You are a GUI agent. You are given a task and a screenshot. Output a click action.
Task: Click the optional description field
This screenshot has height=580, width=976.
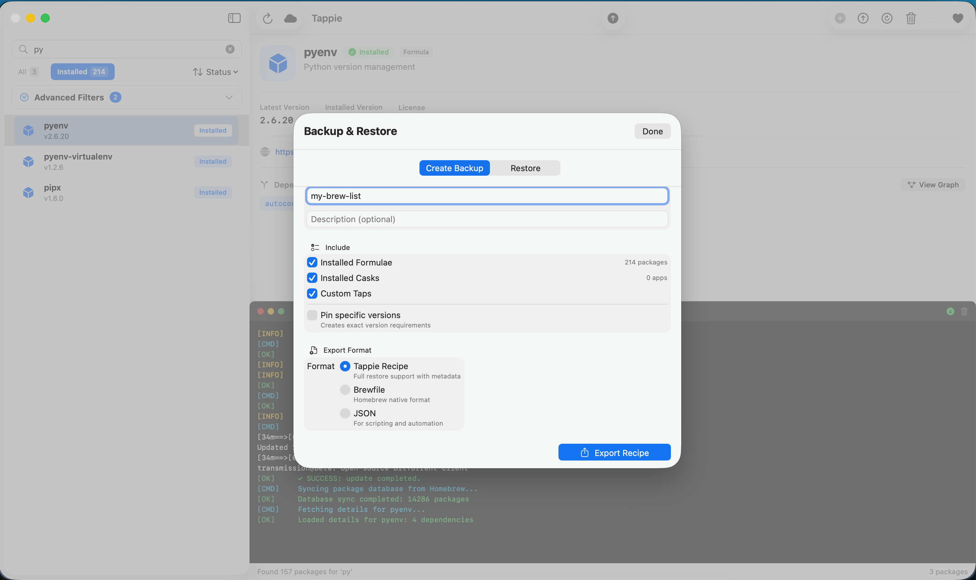coord(487,219)
